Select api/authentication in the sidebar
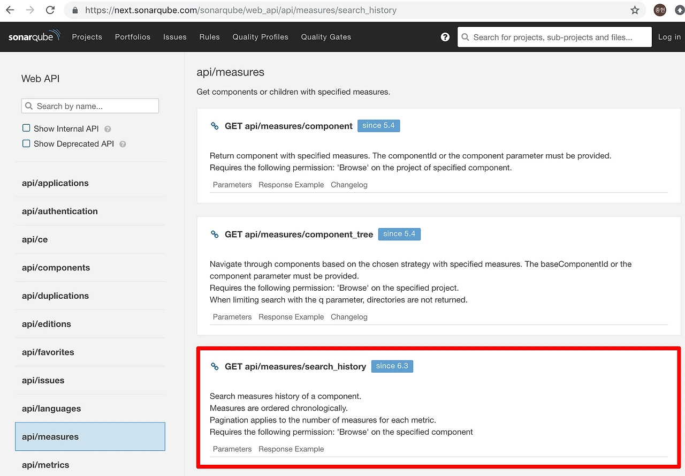685x476 pixels. [90, 211]
